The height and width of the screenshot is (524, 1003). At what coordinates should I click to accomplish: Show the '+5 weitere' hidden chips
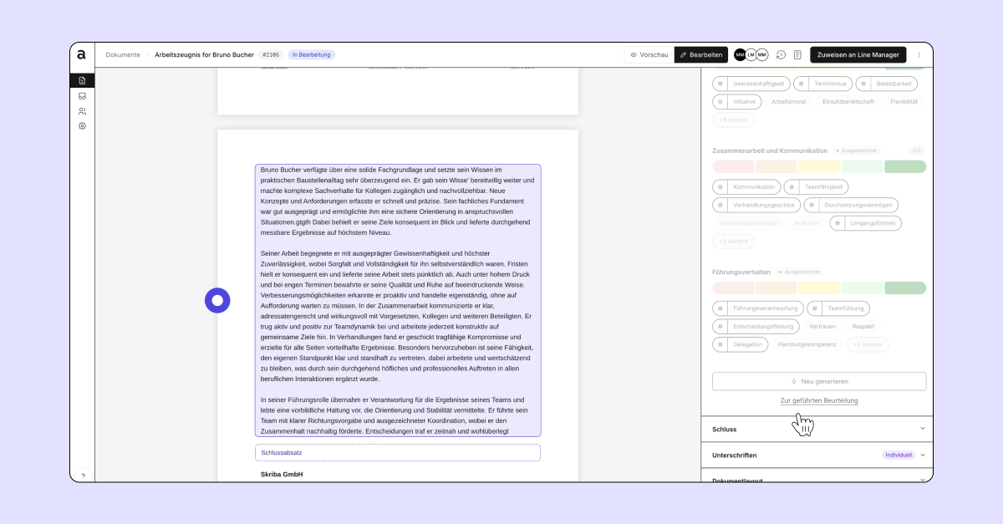pyautogui.click(x=868, y=344)
